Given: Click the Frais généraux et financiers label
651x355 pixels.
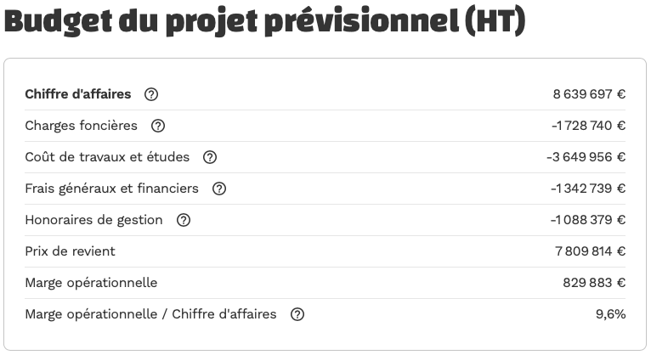Looking at the screenshot, I should [x=111, y=189].
